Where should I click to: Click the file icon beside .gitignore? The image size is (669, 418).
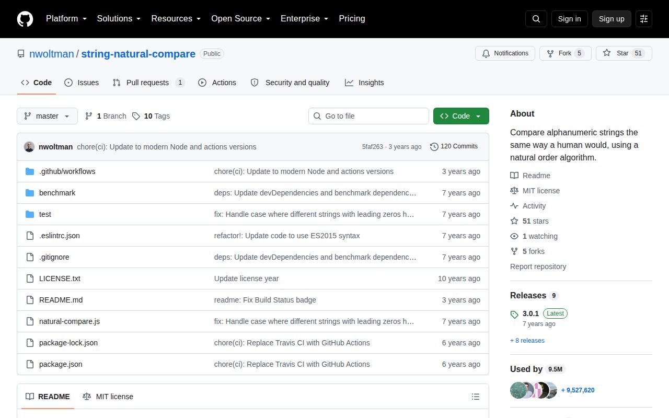(x=30, y=257)
